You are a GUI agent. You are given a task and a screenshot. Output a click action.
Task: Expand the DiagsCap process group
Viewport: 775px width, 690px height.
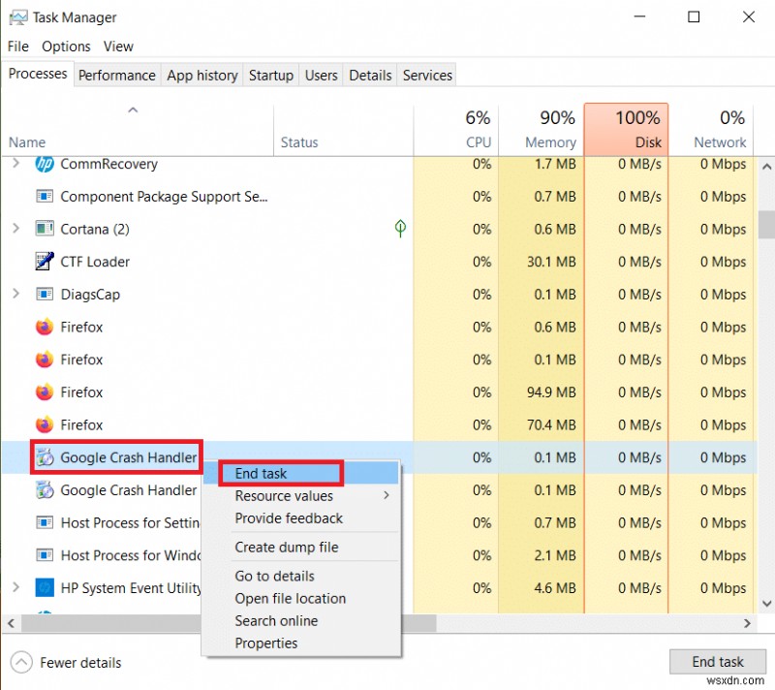(x=15, y=295)
